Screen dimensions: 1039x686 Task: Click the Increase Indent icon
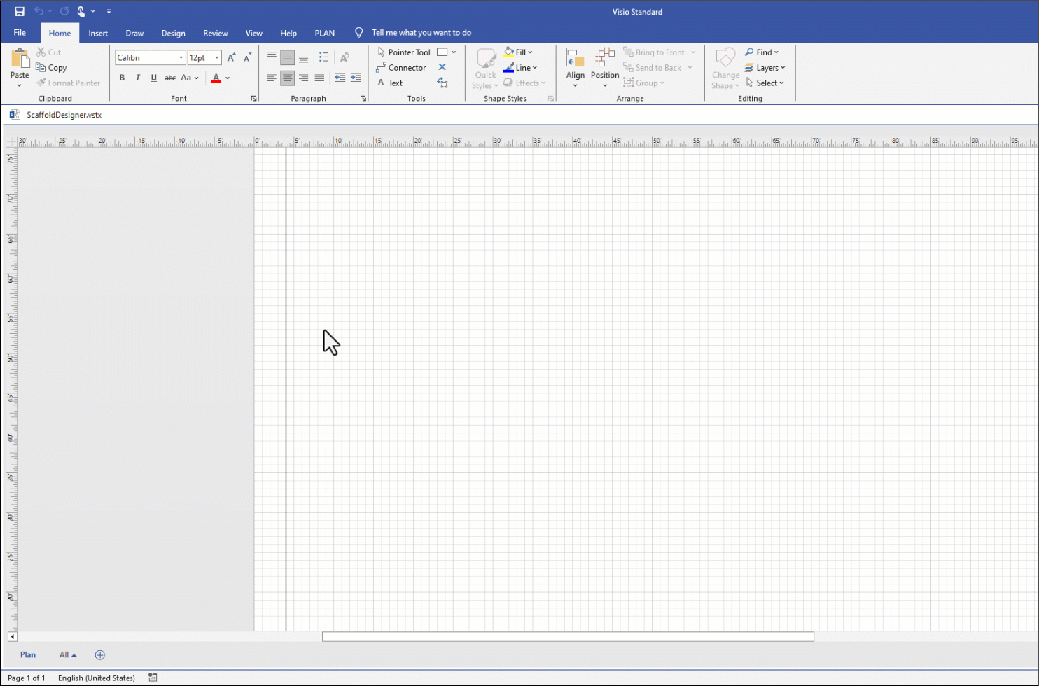356,78
